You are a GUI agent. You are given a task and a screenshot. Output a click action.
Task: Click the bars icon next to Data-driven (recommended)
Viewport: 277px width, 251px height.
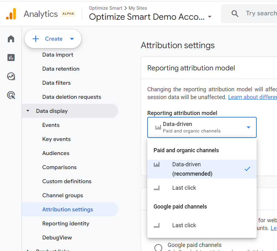[157, 165]
